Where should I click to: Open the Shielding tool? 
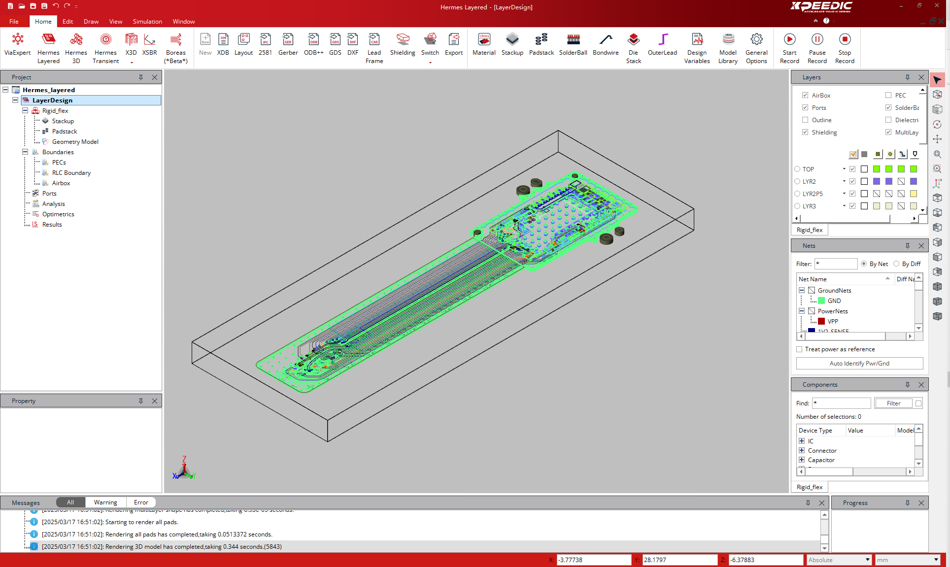[403, 44]
